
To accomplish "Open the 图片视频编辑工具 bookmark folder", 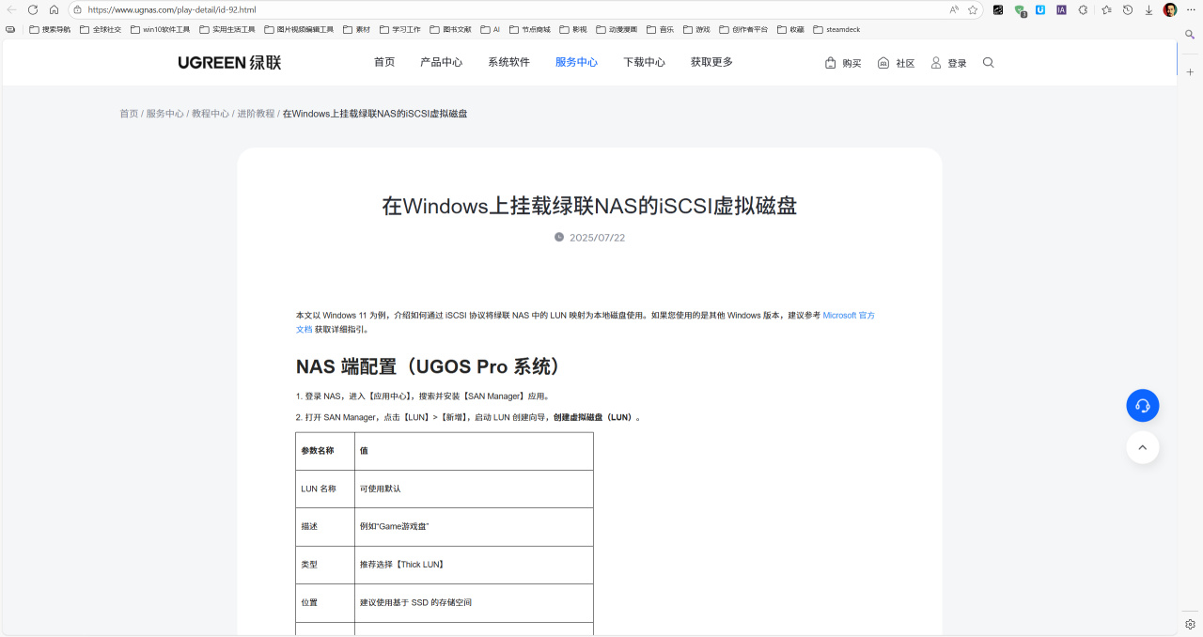I will click(x=299, y=29).
